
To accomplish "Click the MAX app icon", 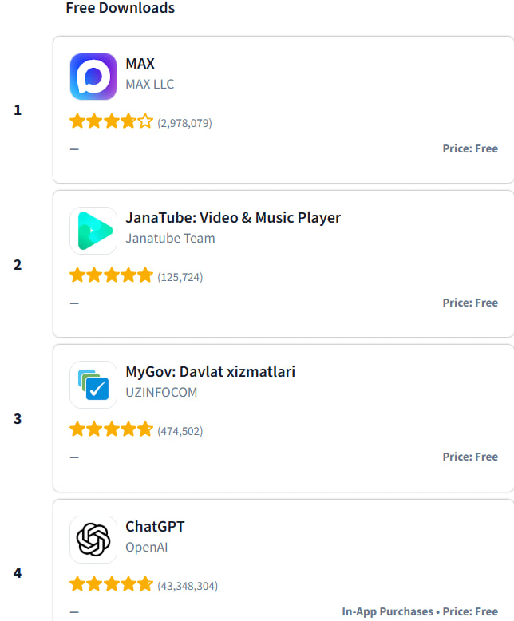I will (93, 77).
